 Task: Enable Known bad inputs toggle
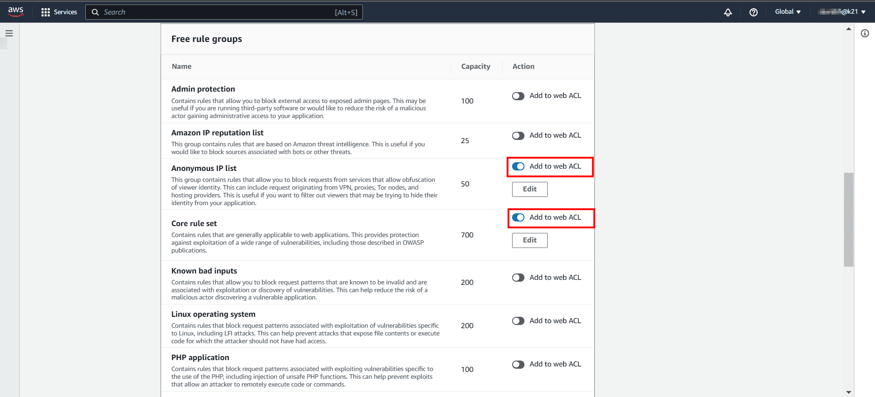pyautogui.click(x=518, y=278)
